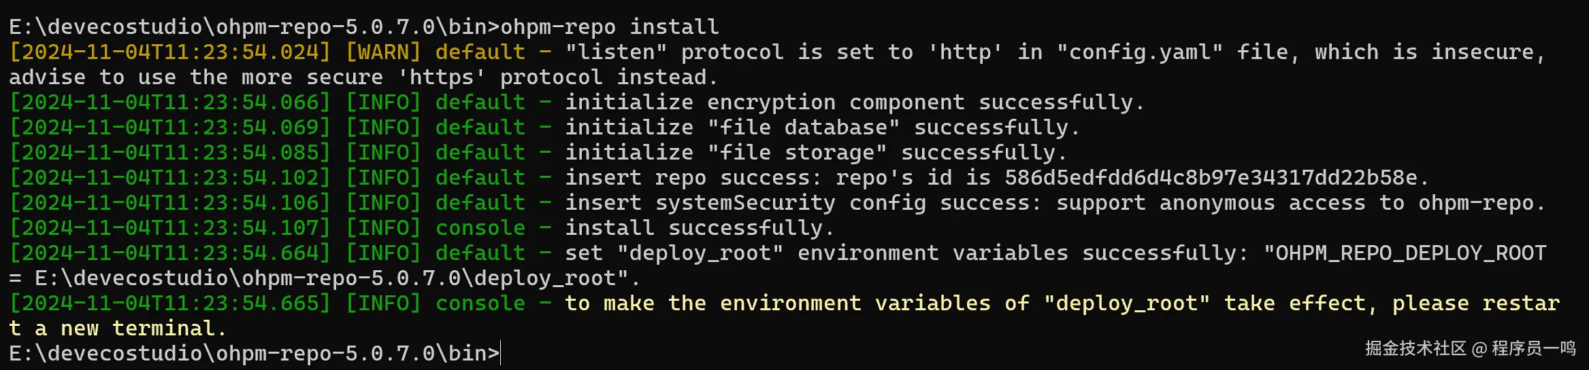The height and width of the screenshot is (370, 1589).
Task: Click the "systemSecurity" word in the log
Action: [745, 203]
